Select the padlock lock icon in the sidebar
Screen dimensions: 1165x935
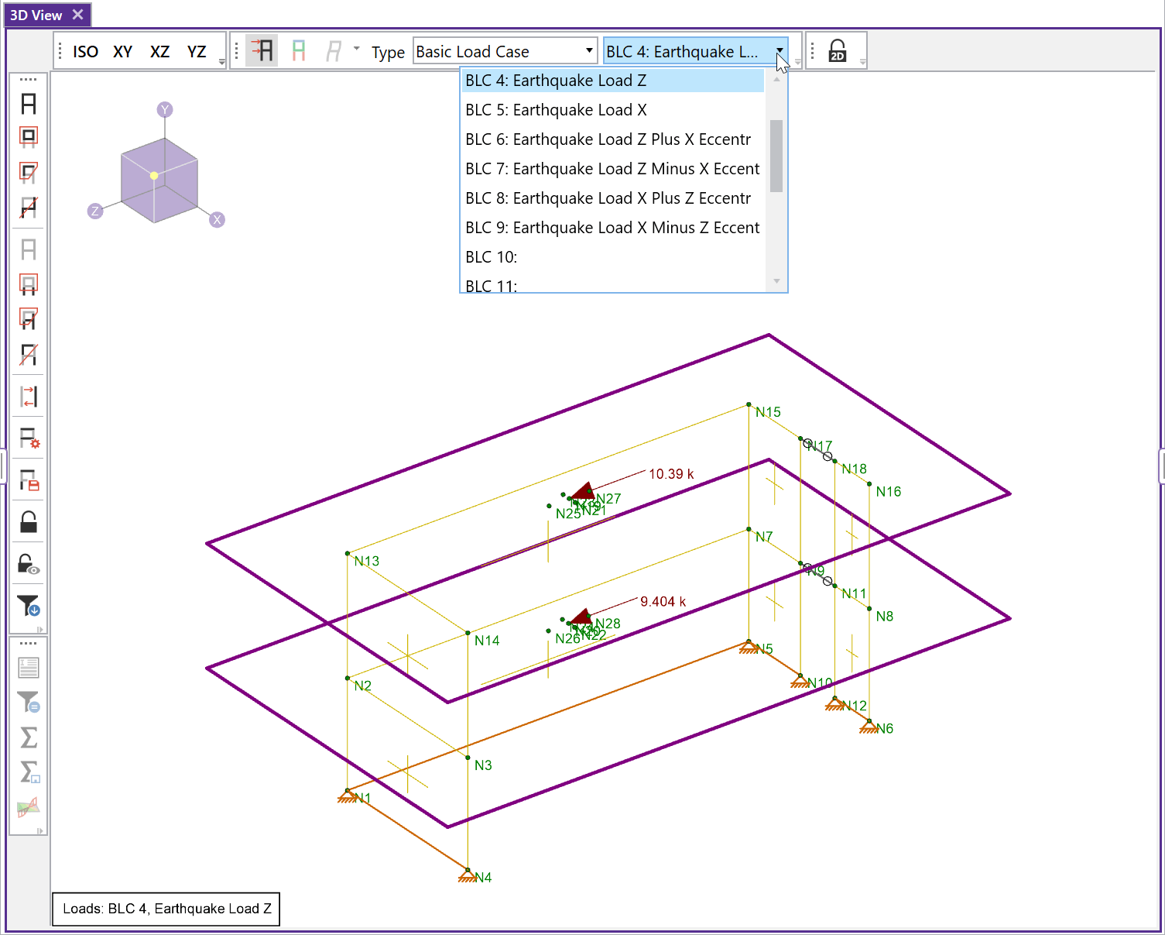point(28,521)
